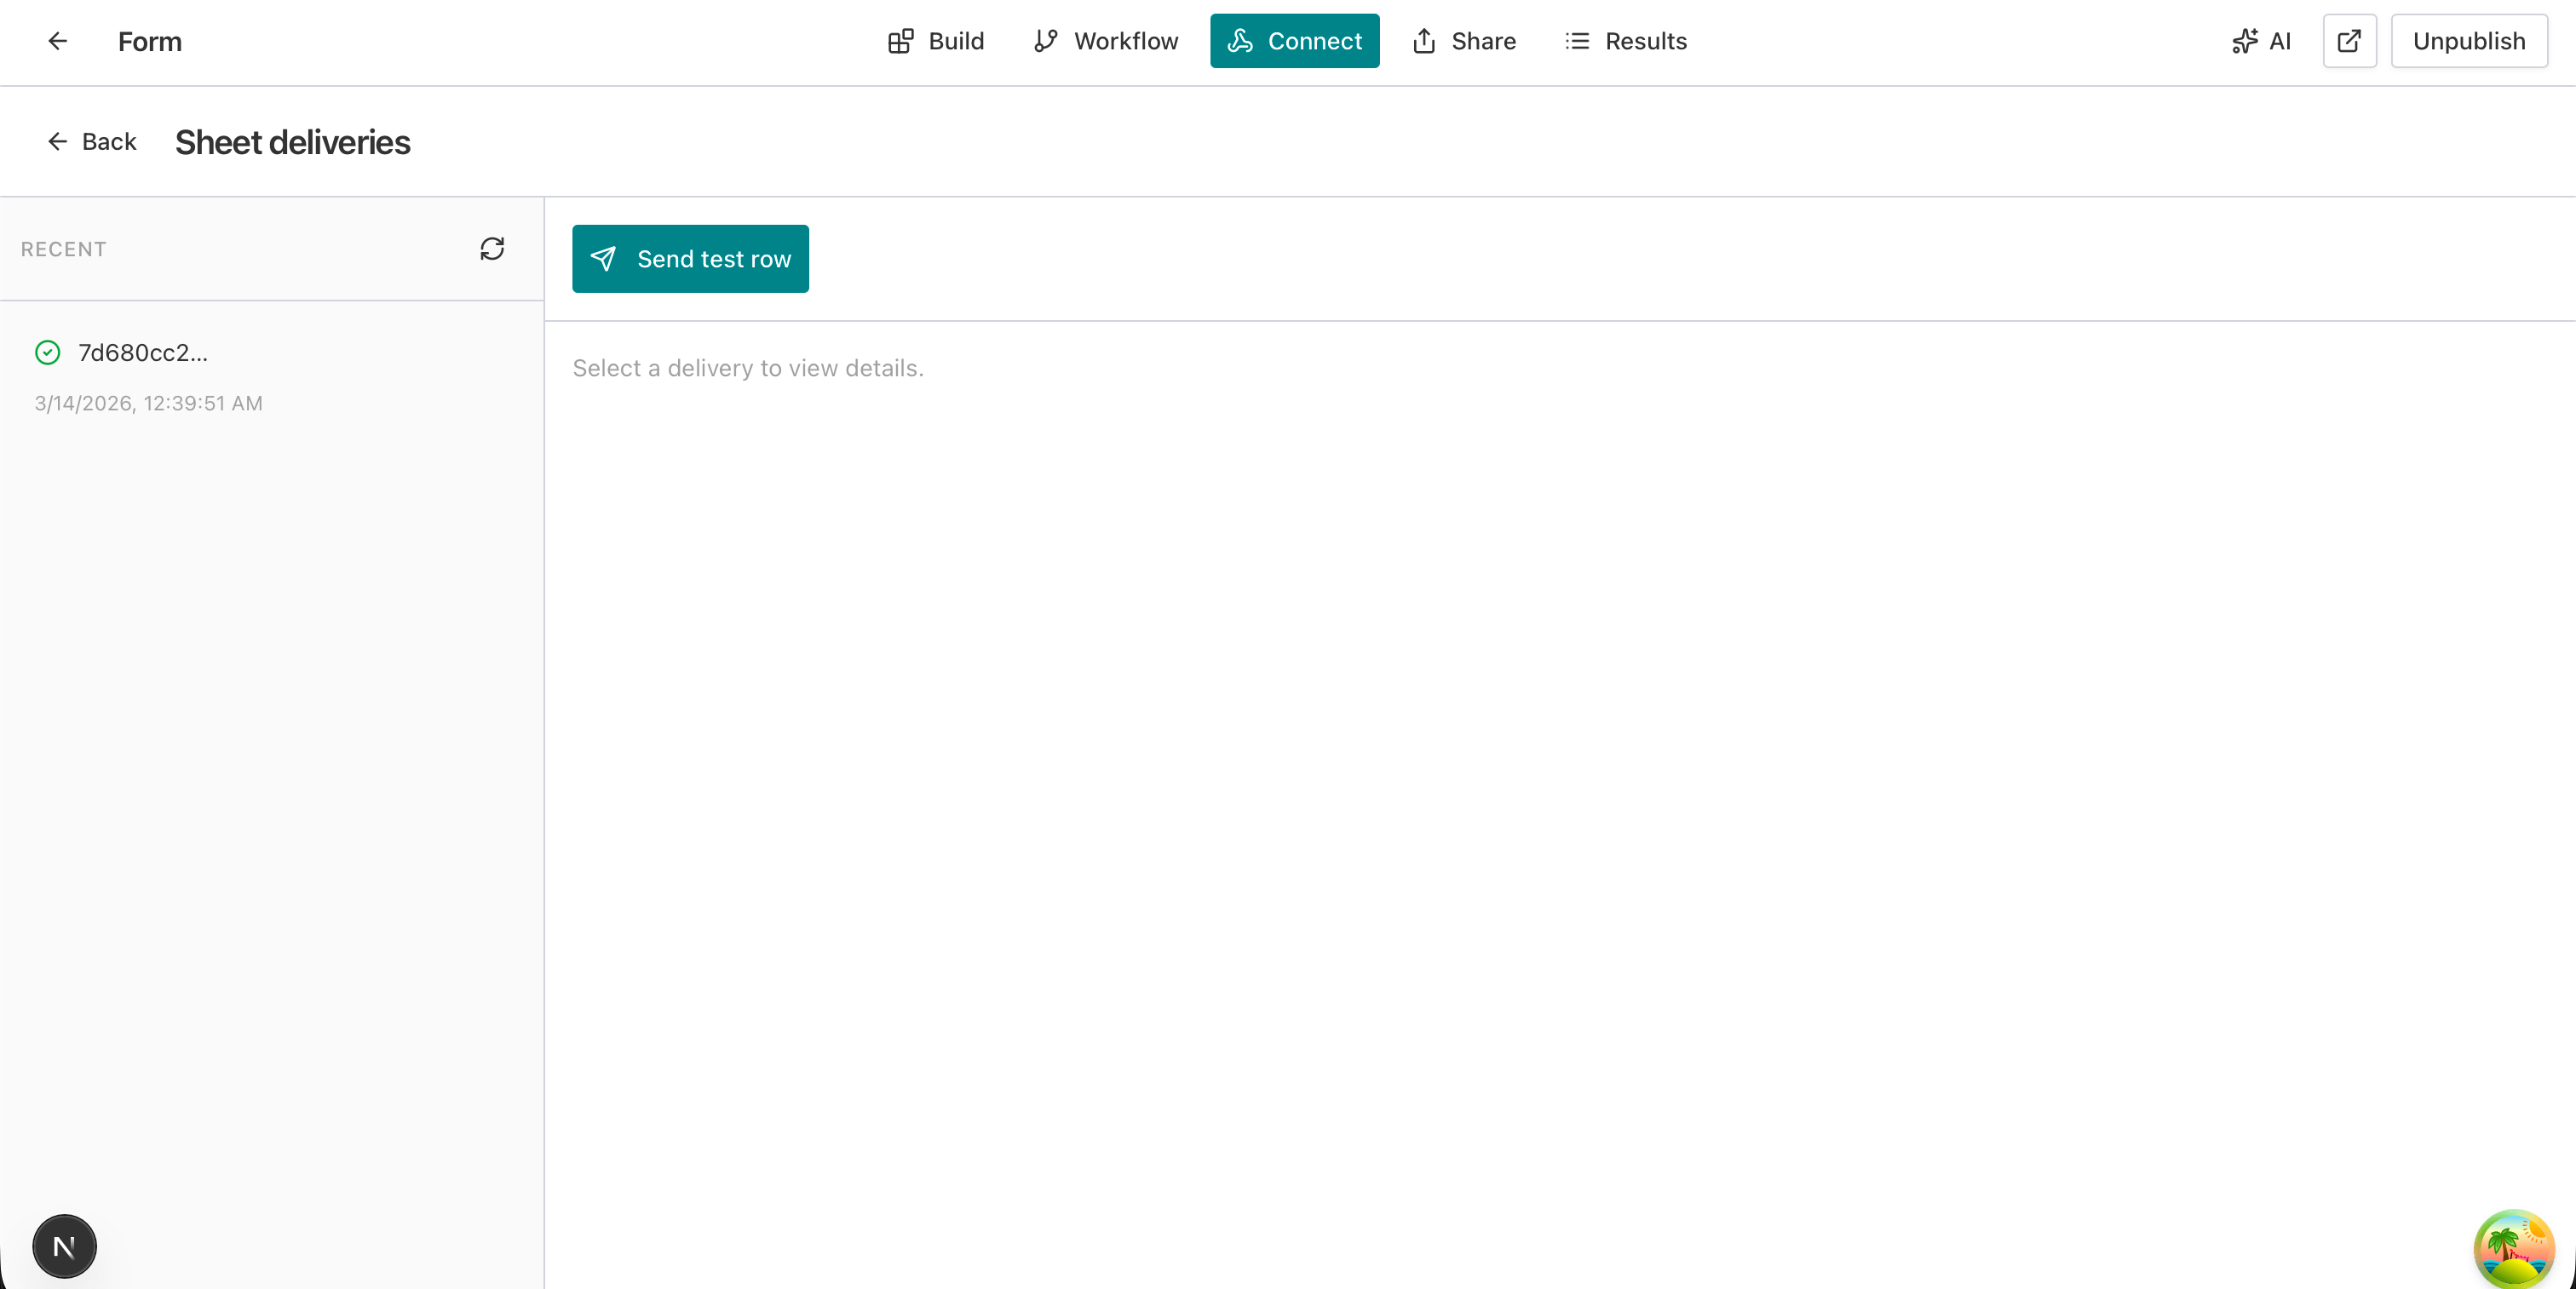Viewport: 2576px width, 1289px height.
Task: Click the back arrow beside Form title
Action: pyautogui.click(x=57, y=41)
